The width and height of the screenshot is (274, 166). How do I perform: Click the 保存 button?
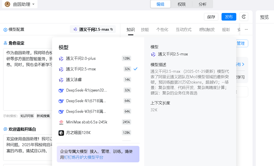click(211, 17)
